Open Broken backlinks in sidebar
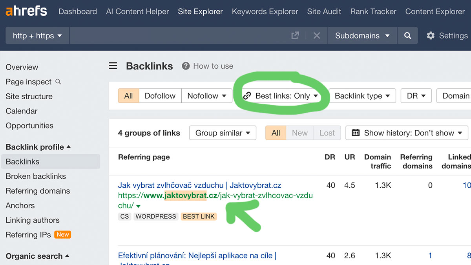Image resolution: width=471 pixels, height=265 pixels. pyautogui.click(x=36, y=176)
